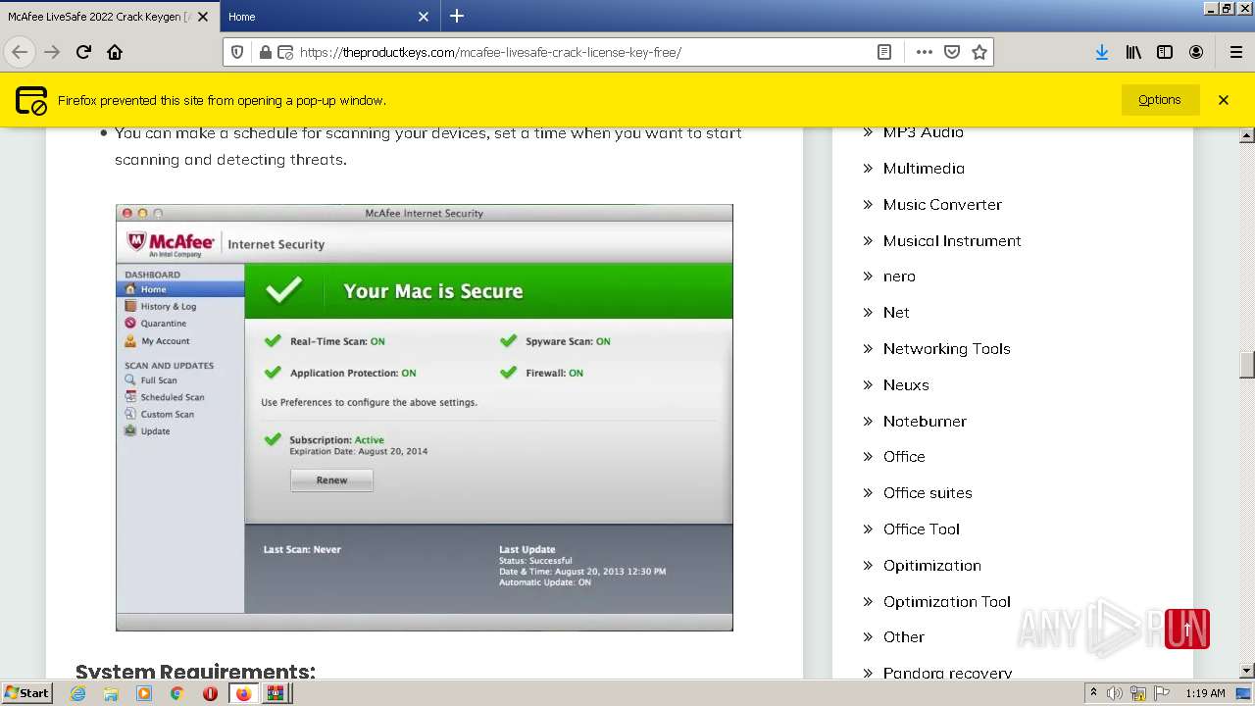Open page actions three-dots menu

coord(924,52)
